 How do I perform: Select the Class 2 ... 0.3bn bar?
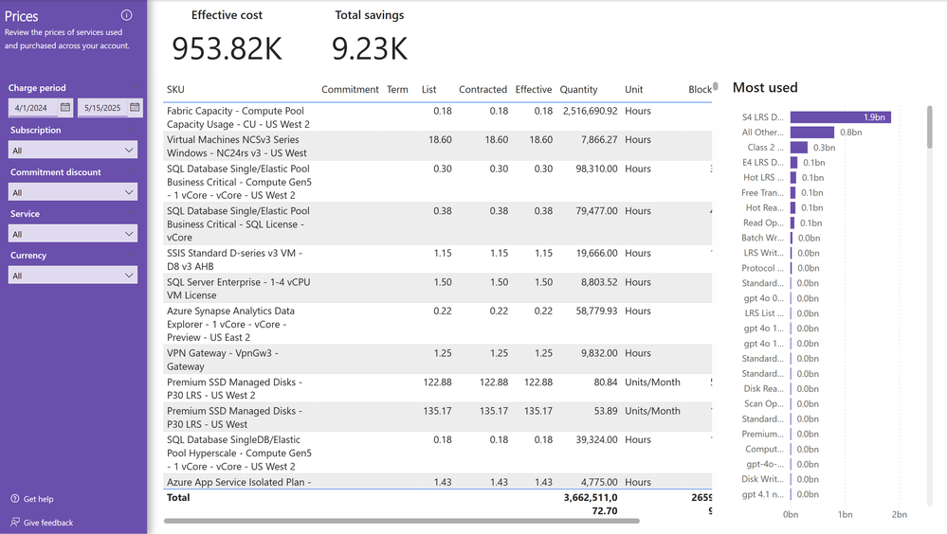coord(799,147)
